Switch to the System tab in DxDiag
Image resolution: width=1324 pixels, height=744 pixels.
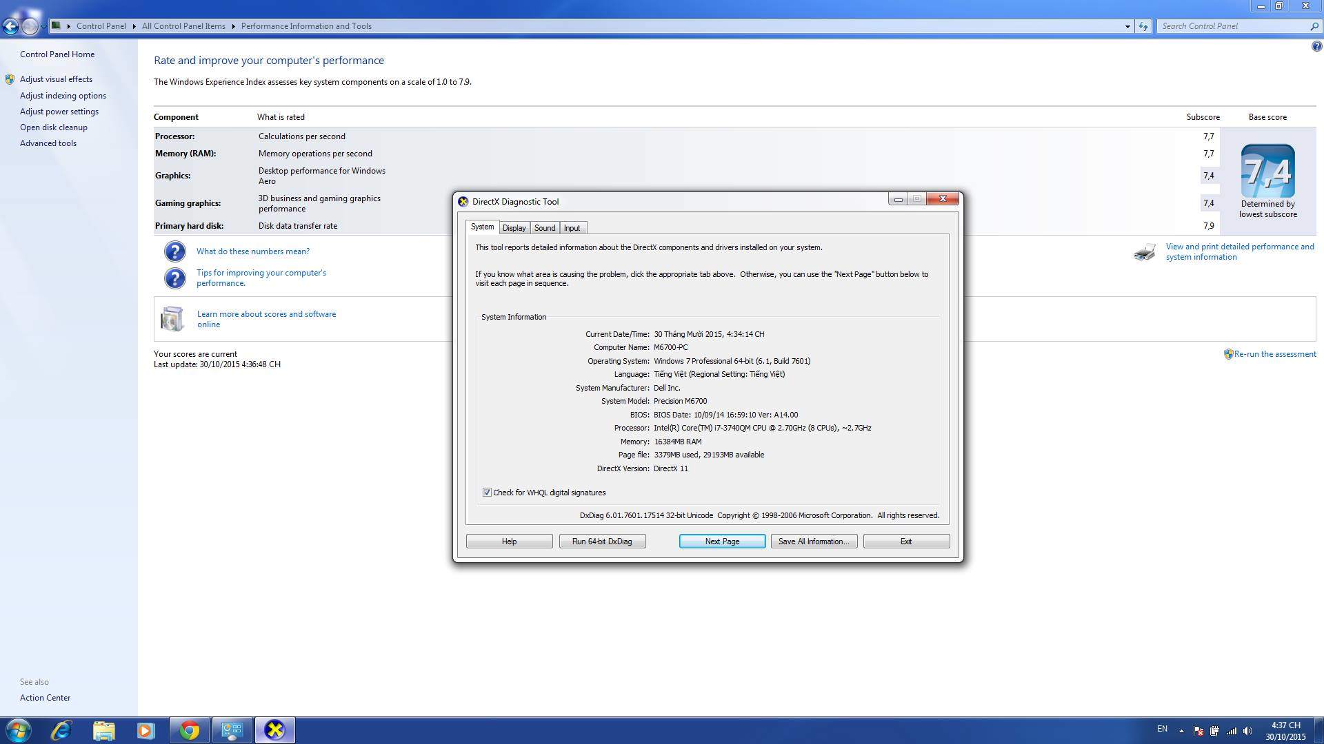pyautogui.click(x=482, y=227)
